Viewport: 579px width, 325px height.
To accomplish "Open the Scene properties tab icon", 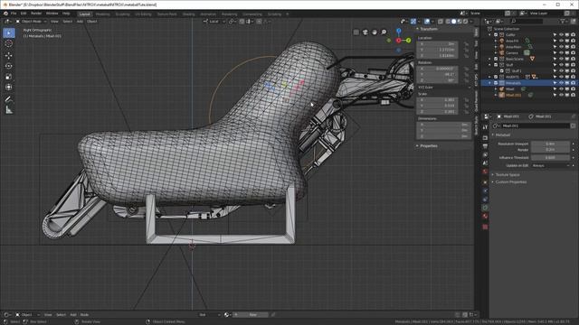I will tap(485, 163).
